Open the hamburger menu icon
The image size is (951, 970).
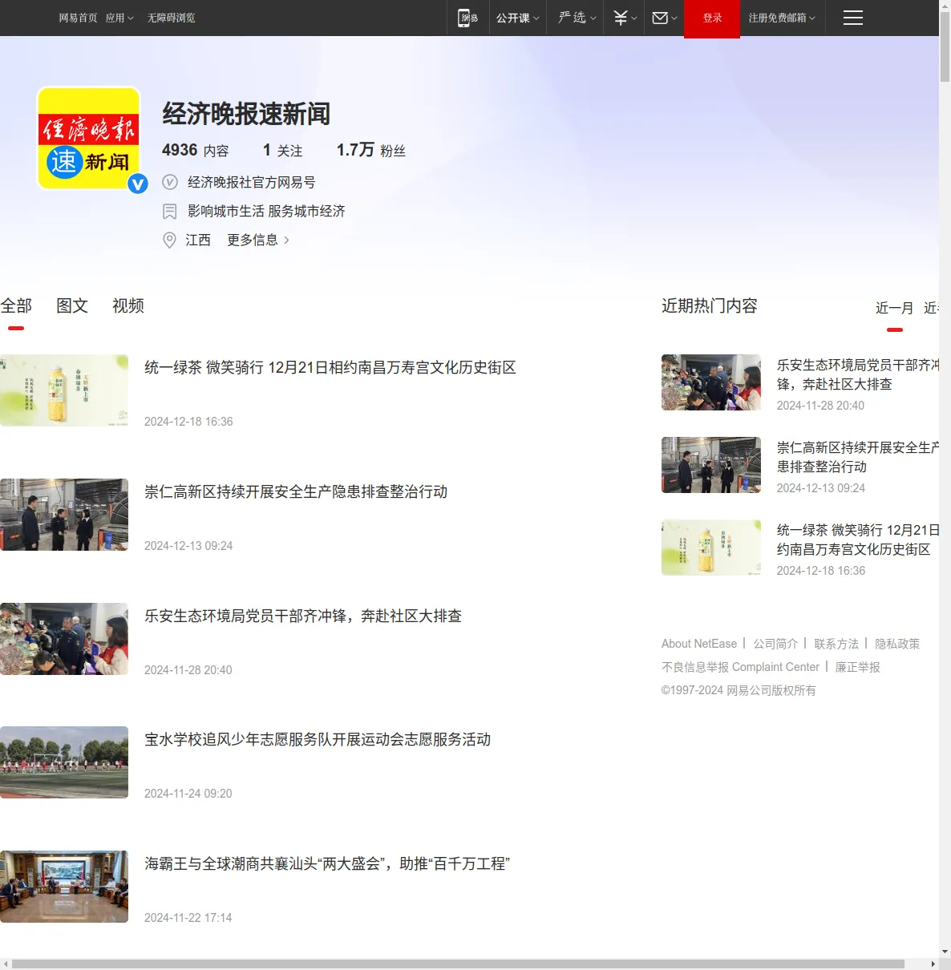[853, 18]
